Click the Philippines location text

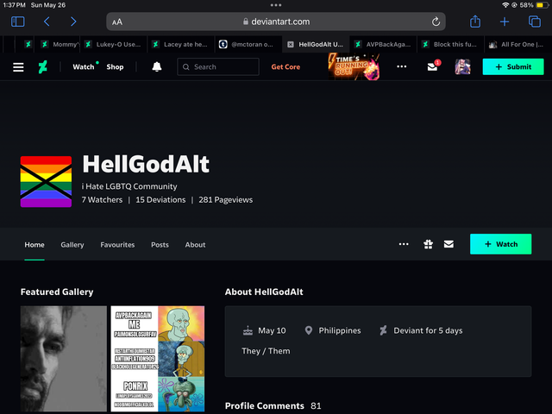point(340,330)
